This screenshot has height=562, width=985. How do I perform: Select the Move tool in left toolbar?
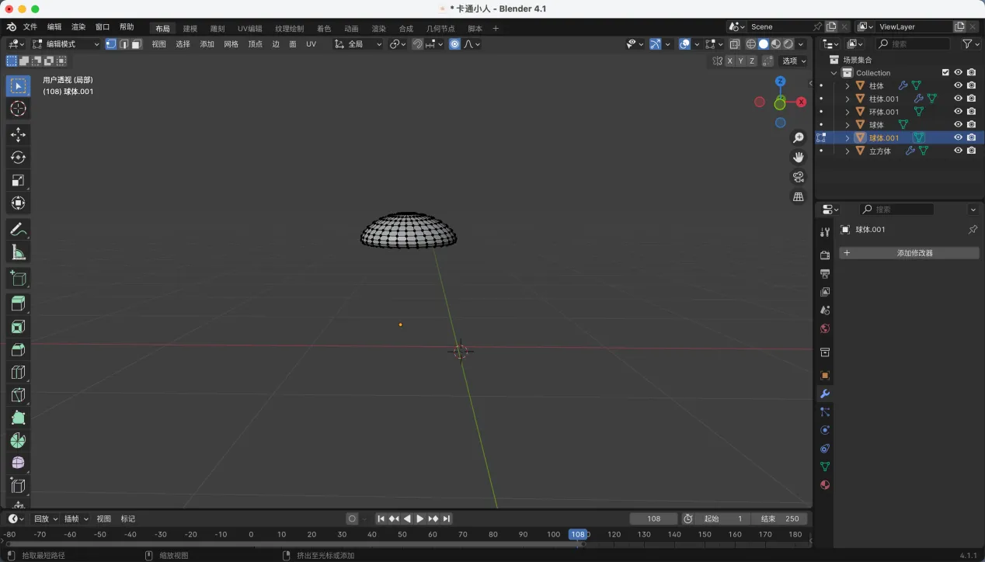pyautogui.click(x=18, y=135)
